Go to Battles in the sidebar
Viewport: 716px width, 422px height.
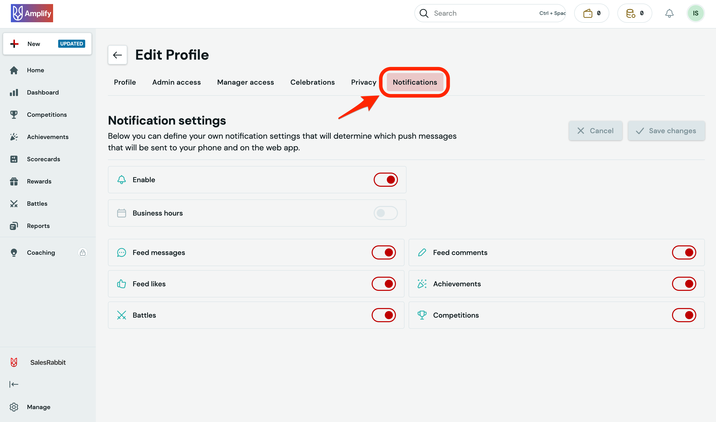[37, 204]
